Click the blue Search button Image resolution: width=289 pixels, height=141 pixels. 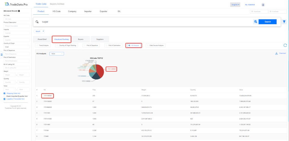[x=268, y=22]
